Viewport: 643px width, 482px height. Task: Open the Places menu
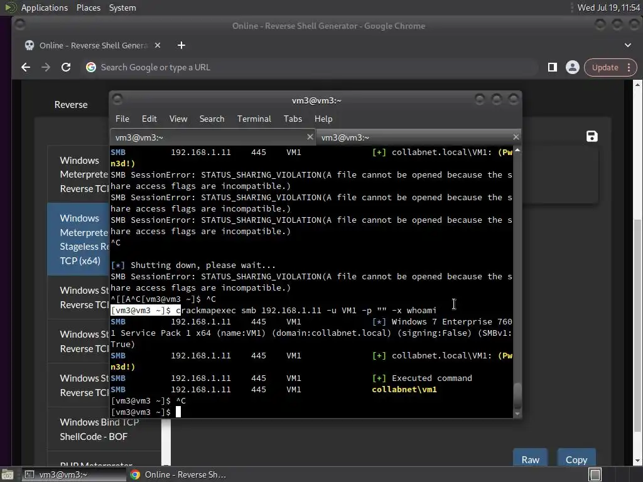[88, 8]
